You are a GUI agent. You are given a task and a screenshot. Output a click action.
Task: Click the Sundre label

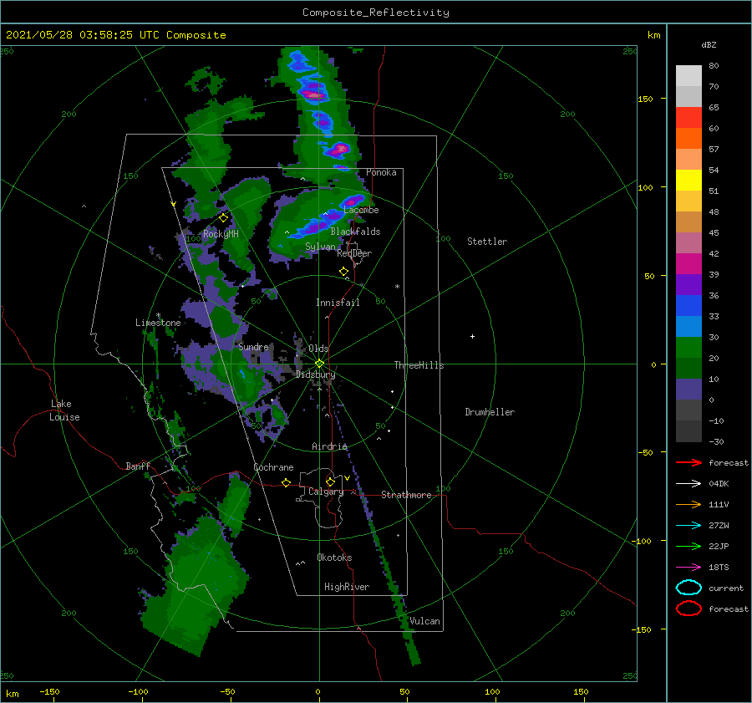click(253, 346)
